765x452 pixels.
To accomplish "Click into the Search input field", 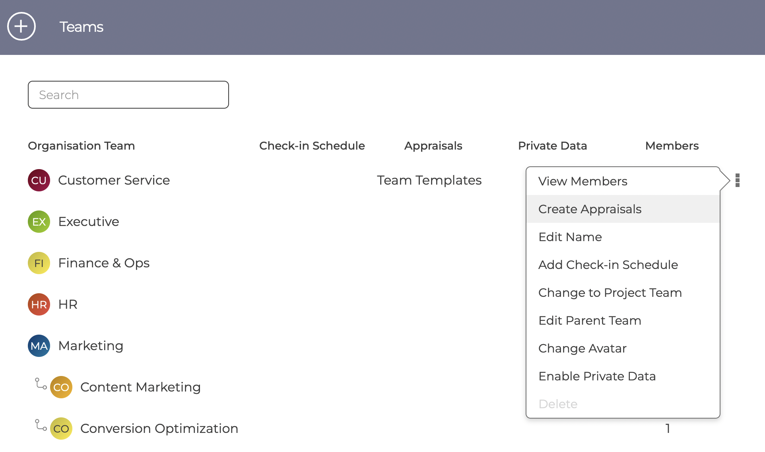I will click(x=128, y=95).
